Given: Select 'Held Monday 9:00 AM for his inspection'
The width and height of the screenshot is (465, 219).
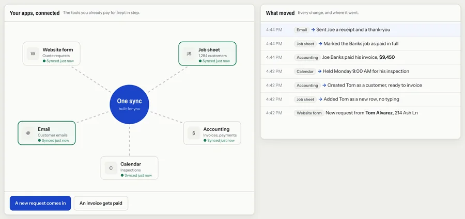Looking at the screenshot, I should [x=366, y=71].
